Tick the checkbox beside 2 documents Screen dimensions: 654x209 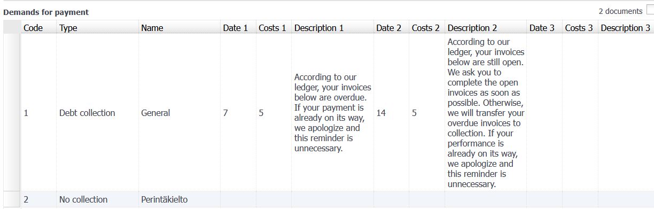(650, 9)
